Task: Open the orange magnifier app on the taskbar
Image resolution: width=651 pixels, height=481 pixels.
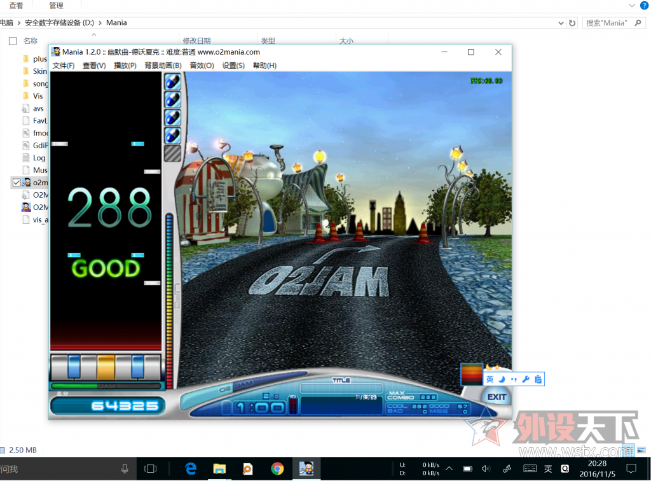Action: [x=248, y=469]
